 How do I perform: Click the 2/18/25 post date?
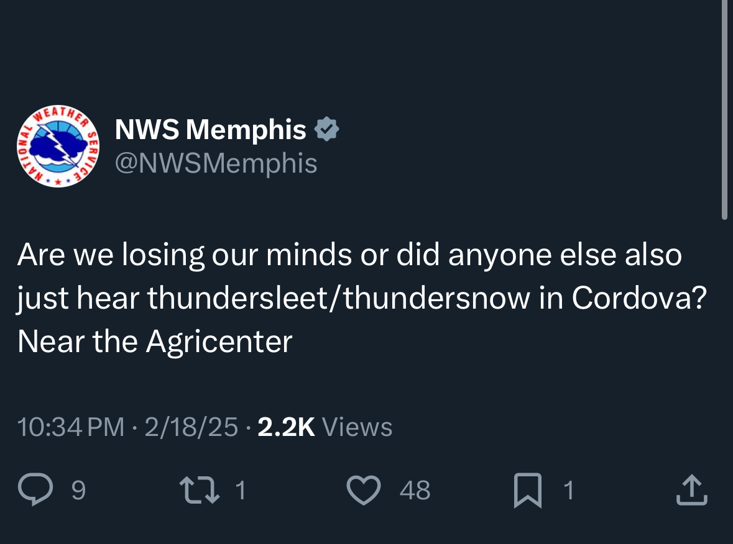click(x=191, y=427)
